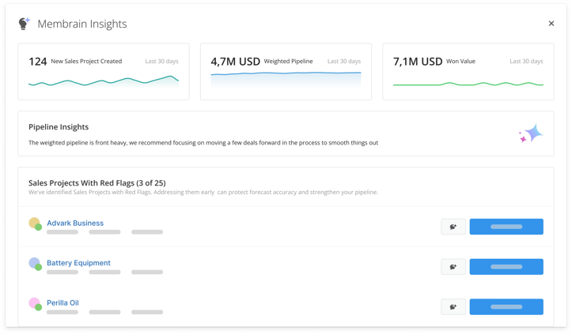Click the Perilla Oil pink avatar
572x334 pixels.
(x=35, y=304)
